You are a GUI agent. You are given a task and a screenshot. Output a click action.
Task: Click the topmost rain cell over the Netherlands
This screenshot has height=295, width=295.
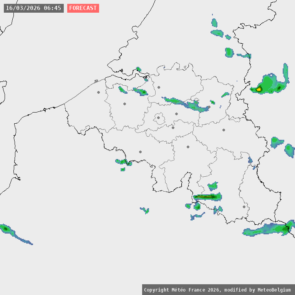pyautogui.click(x=214, y=23)
